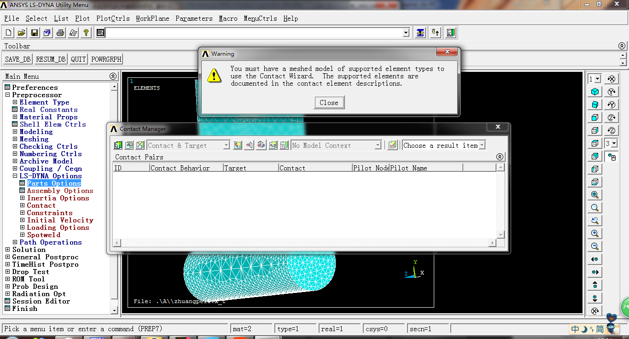The height and width of the screenshot is (339, 629).
Task: Open the Contact Manager toolbar icon
Action: point(451,33)
